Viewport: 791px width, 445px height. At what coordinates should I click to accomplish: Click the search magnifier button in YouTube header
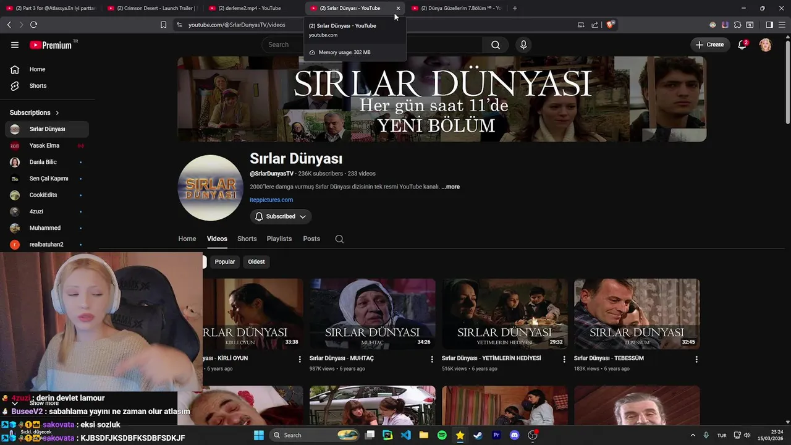coord(496,44)
